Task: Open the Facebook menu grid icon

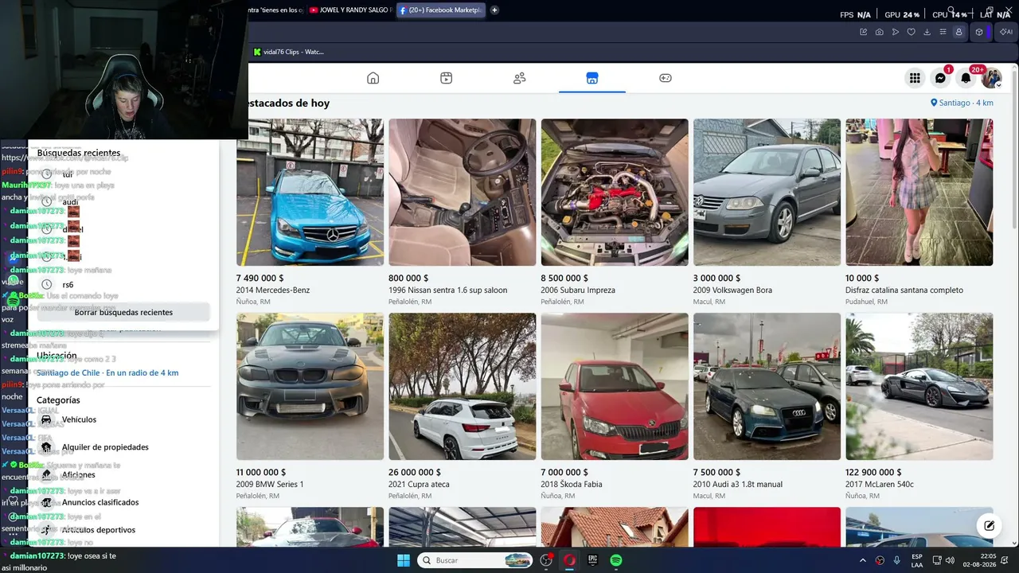Action: pos(915,78)
